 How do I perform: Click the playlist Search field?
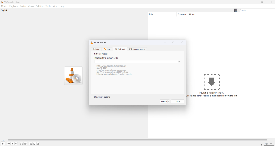[x=257, y=10]
